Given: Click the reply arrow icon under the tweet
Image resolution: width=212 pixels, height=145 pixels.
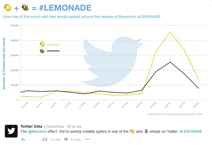Looking at the screenshot, I should pyautogui.click(x=23, y=139).
